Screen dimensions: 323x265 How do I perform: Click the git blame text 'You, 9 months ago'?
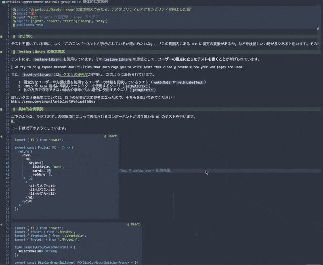(135, 170)
